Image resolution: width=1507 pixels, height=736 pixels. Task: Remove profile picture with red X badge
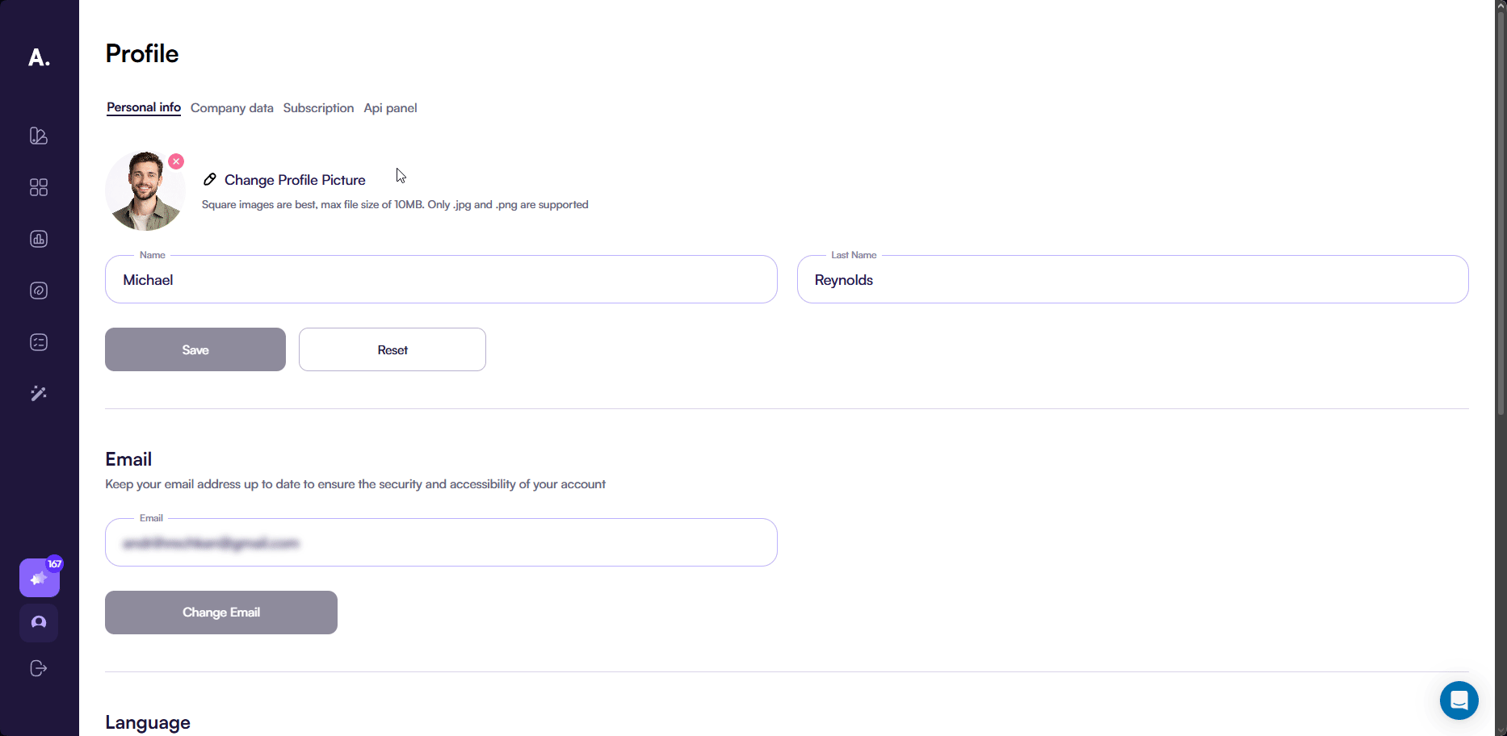176,161
